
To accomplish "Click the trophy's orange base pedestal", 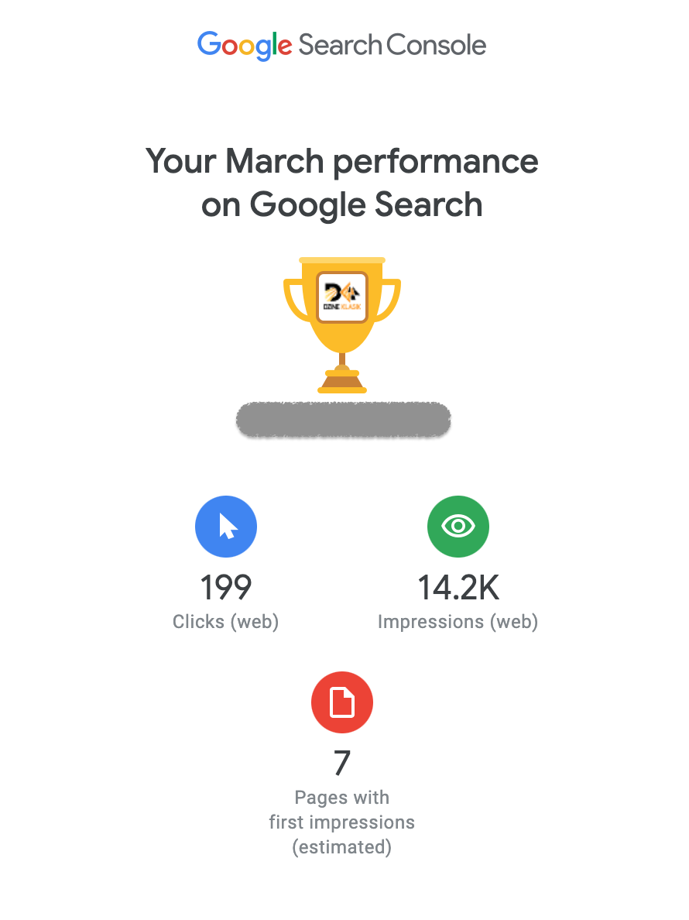I will coord(342,383).
